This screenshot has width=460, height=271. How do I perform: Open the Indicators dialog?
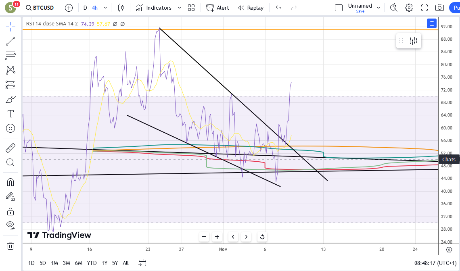click(154, 8)
